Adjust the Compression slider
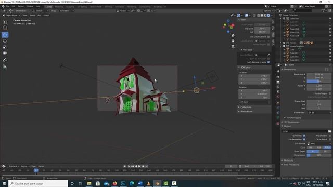 coord(319,155)
